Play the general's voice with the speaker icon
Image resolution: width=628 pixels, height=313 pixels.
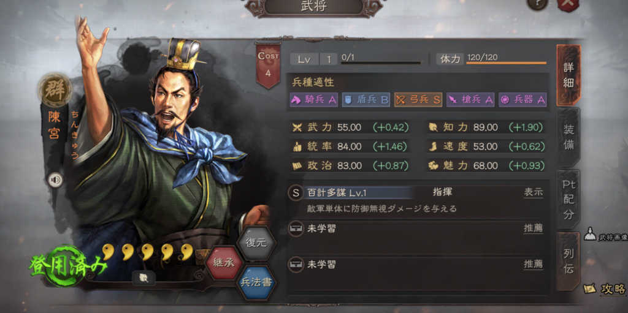(x=55, y=179)
